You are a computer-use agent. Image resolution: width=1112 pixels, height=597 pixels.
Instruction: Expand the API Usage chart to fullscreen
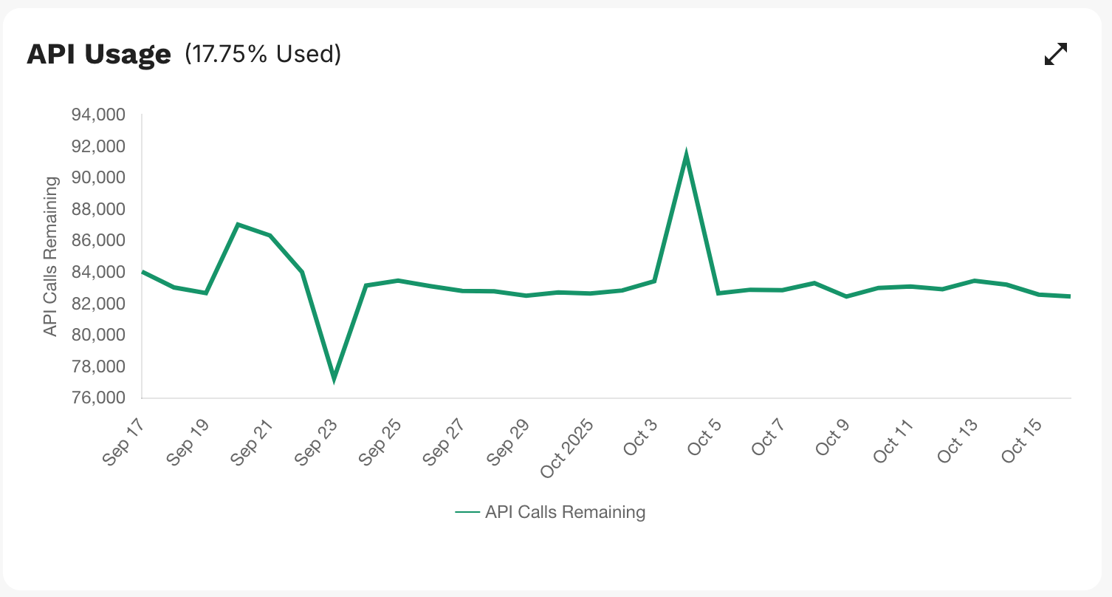click(1056, 54)
